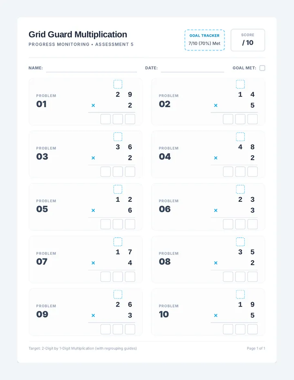Click the multiplication sign in Problem 08

(x=216, y=263)
